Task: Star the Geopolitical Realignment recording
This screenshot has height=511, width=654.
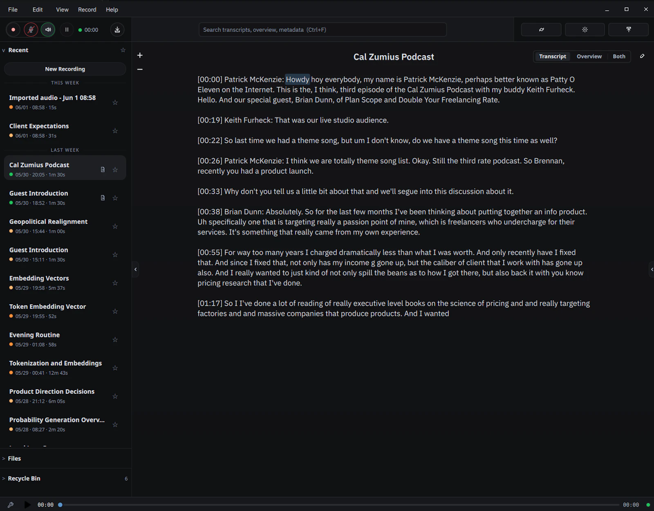Action: (115, 226)
